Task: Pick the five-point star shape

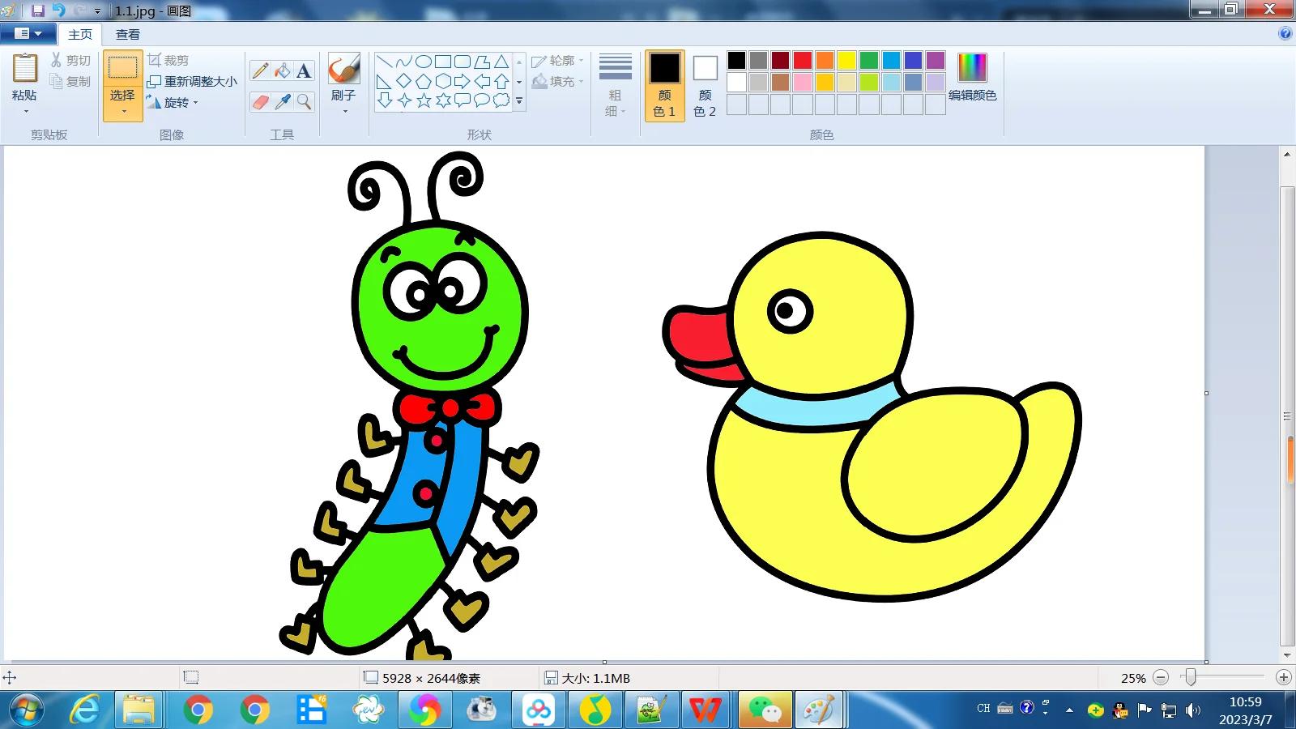Action: click(424, 100)
